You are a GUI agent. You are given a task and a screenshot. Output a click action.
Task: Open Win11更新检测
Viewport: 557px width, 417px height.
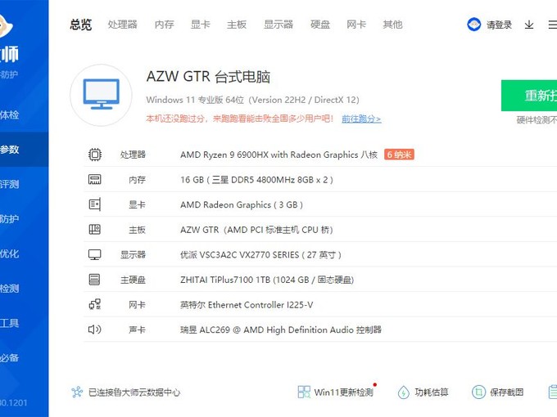pyautogui.click(x=343, y=392)
